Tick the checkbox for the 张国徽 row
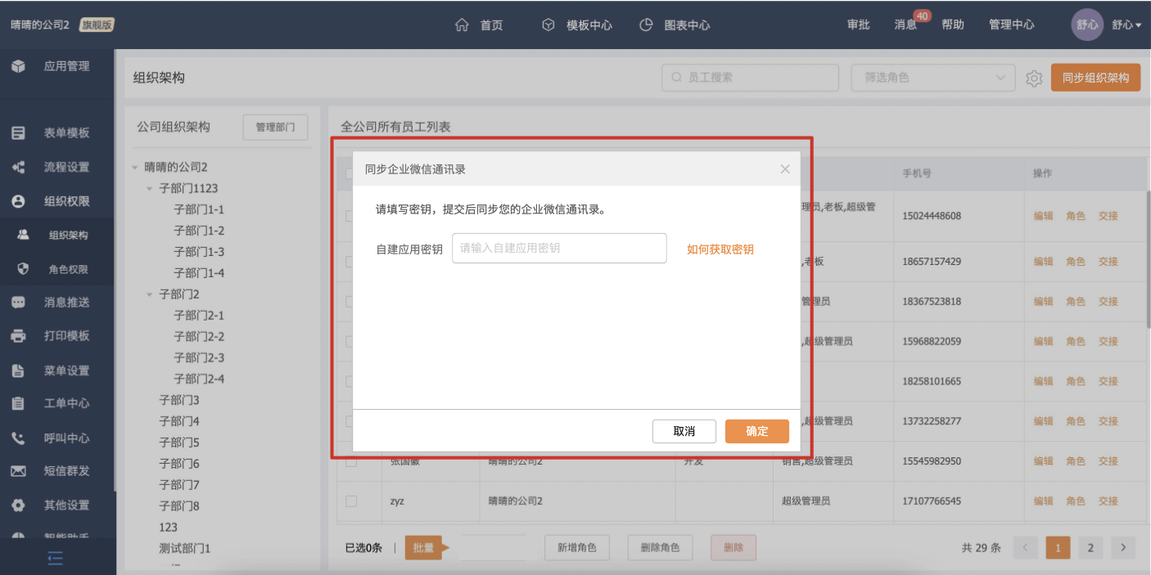The height and width of the screenshot is (575, 1151). click(x=351, y=461)
